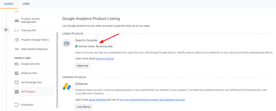Click the Search Console product icon

pos(67,43)
